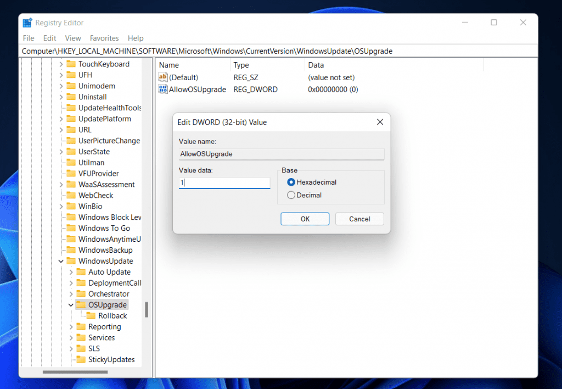Click the REG_SZ icon next to (Default)

click(163, 77)
